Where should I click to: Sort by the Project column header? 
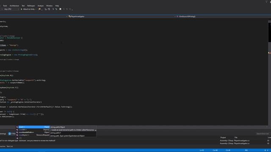pyautogui.click(x=223, y=138)
